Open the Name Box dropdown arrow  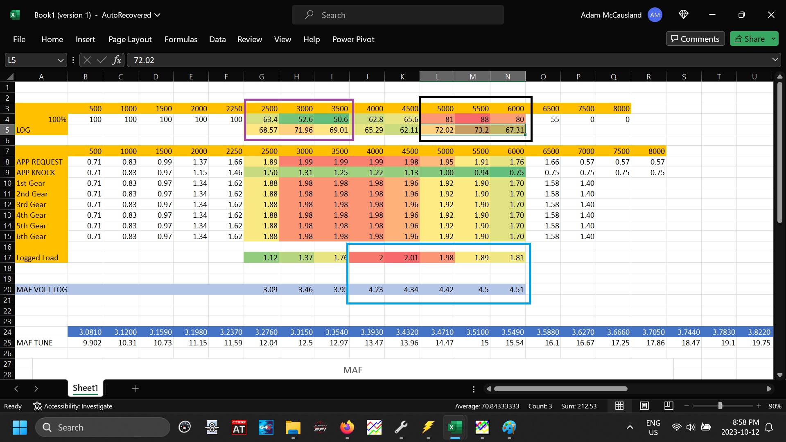(x=61, y=60)
